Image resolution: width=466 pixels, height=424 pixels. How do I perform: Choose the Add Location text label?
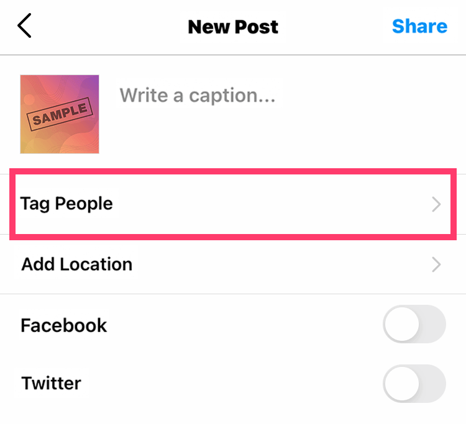77,264
